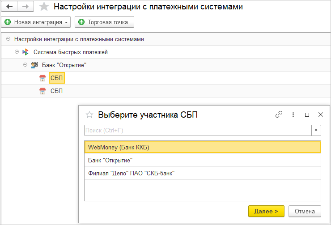Click the copy link icon in dialog
The height and width of the screenshot is (225, 331).
[x=279, y=115]
